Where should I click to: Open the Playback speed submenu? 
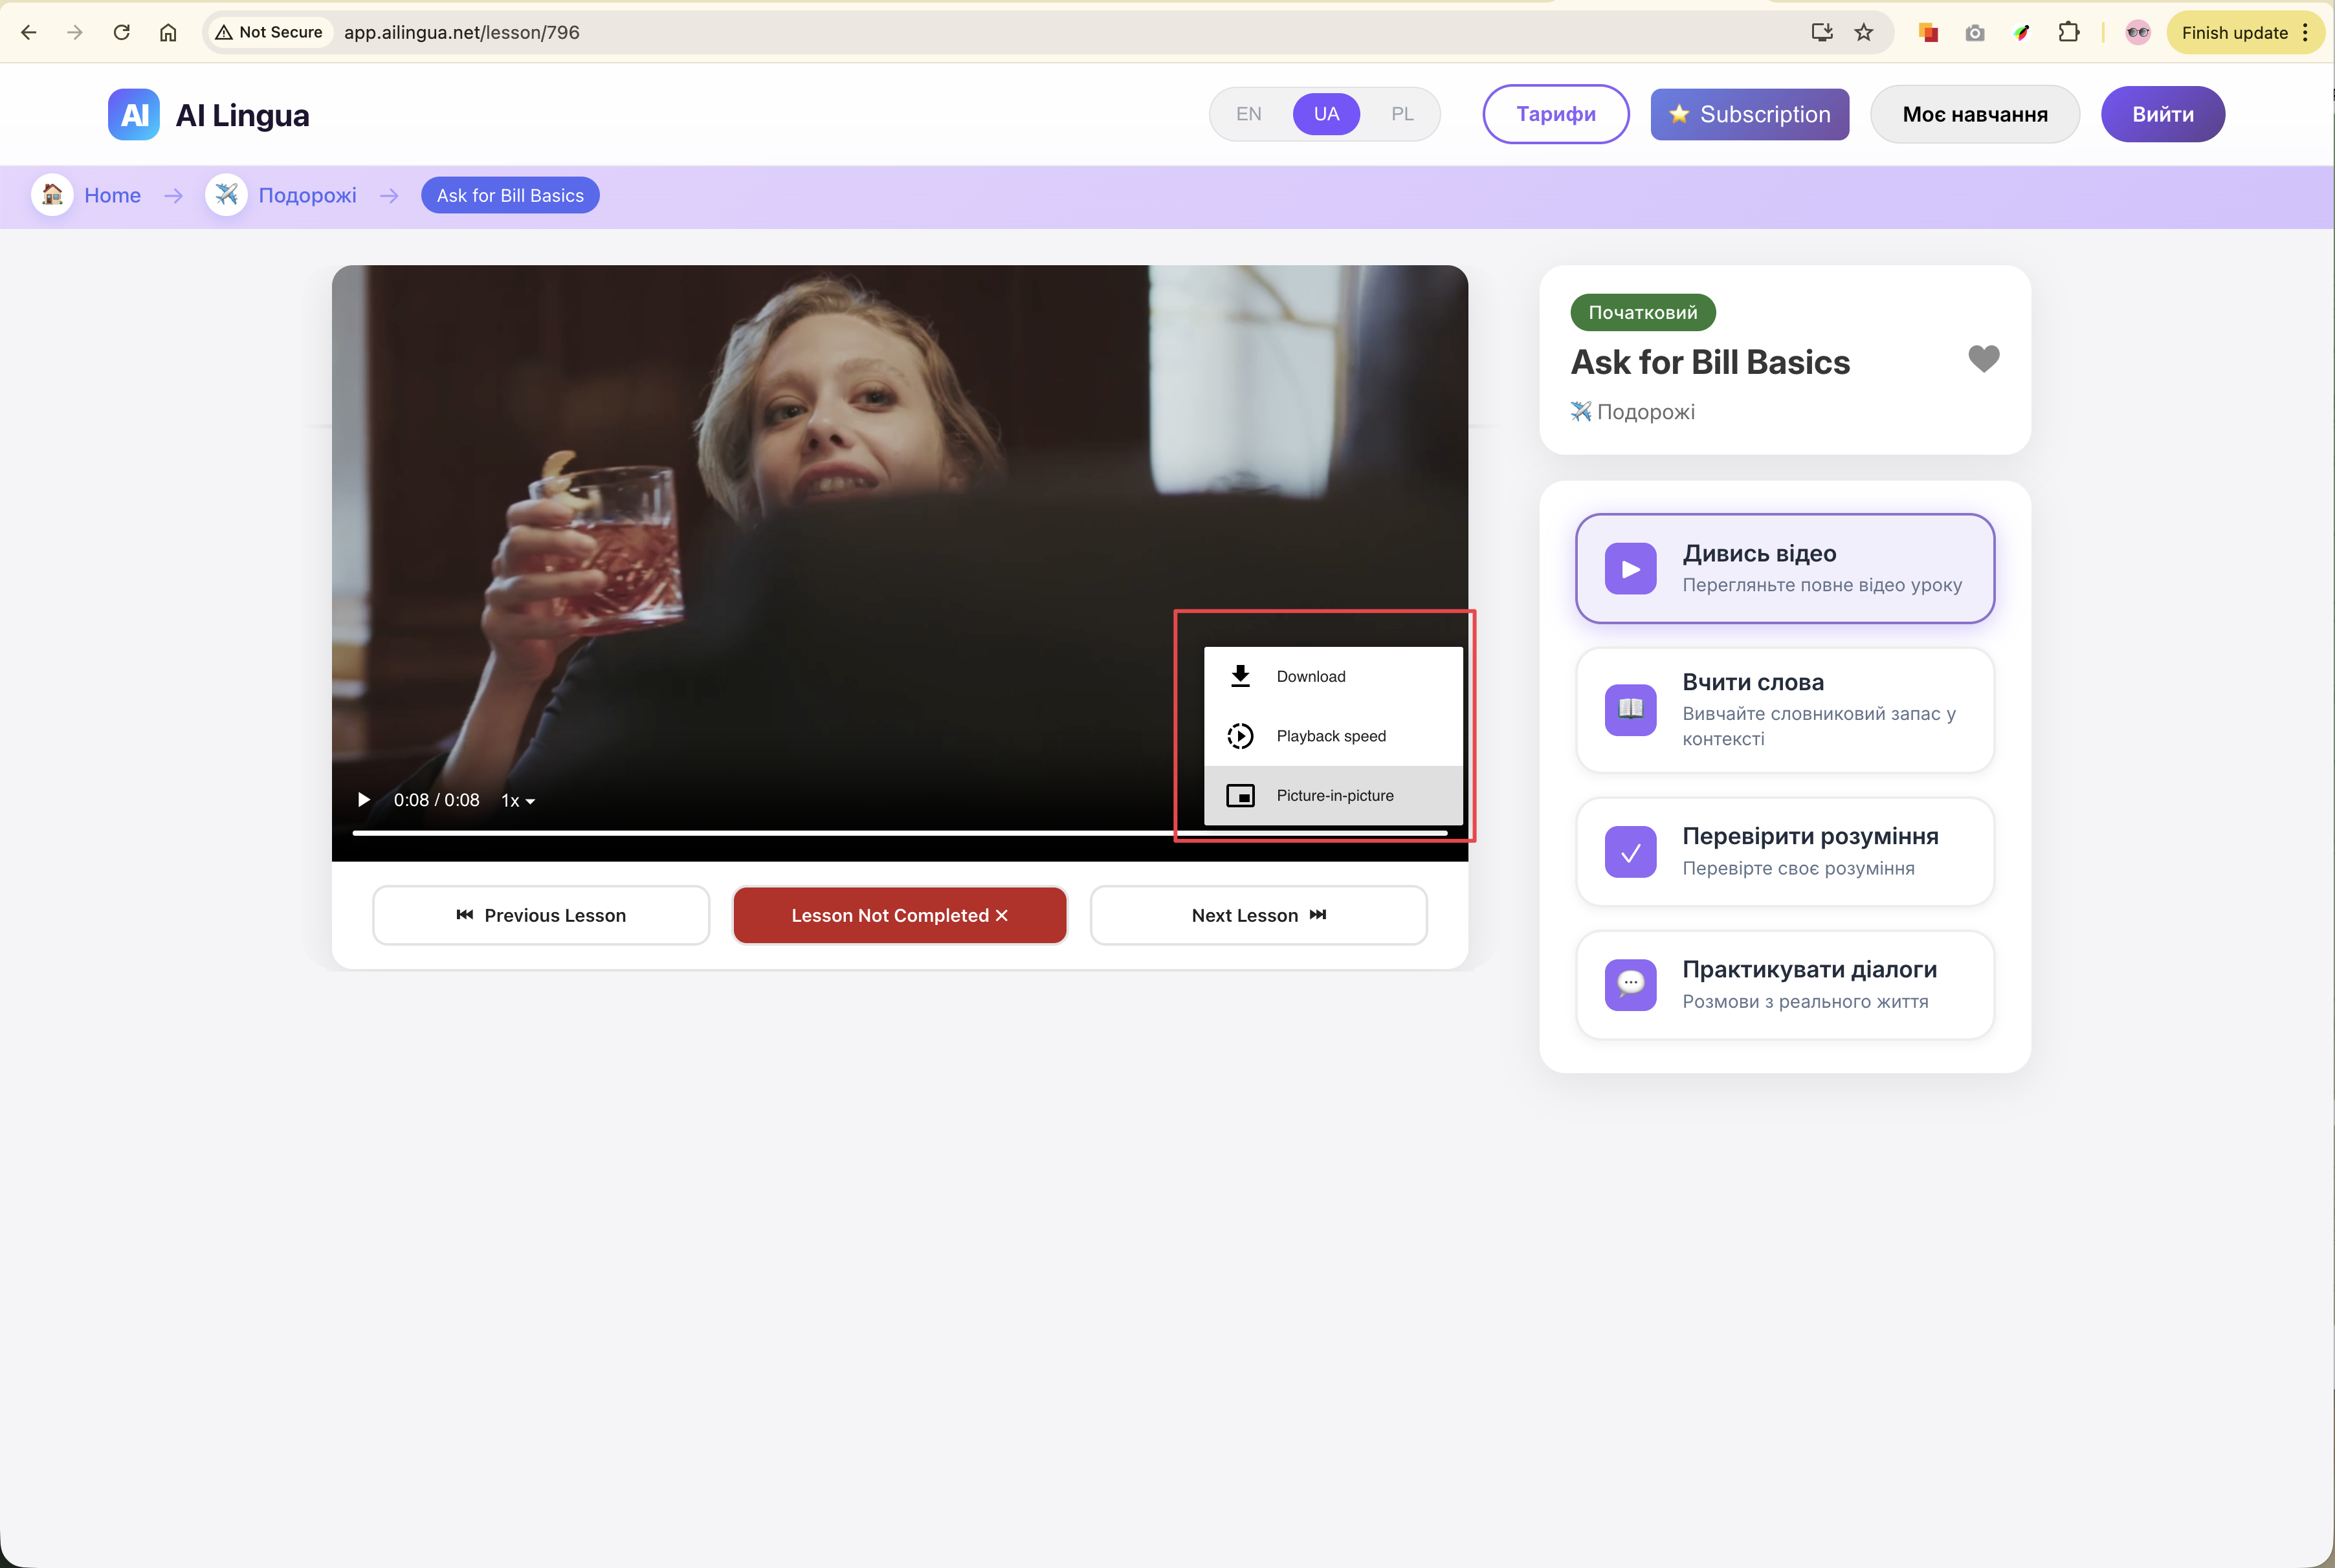click(1331, 736)
